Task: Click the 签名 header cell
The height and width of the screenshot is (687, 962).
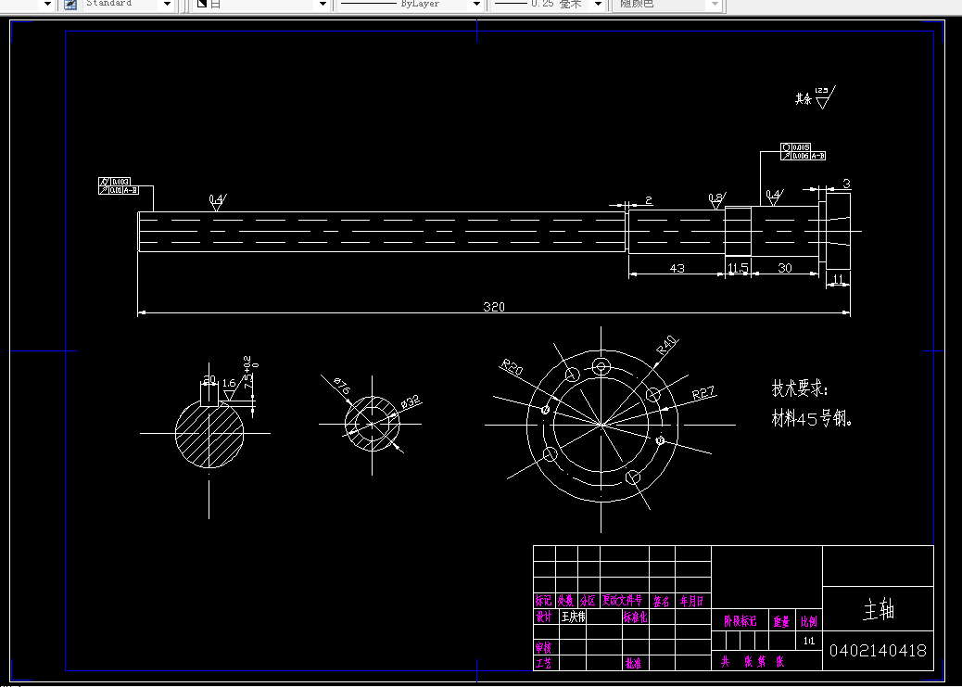Action: coord(661,601)
